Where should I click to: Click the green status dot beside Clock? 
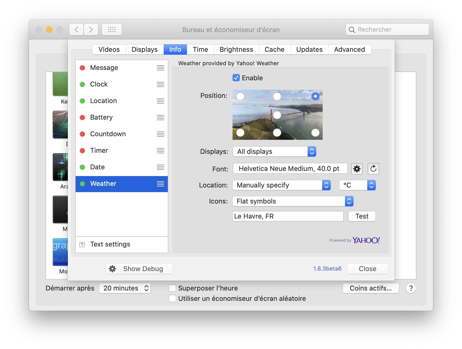pyautogui.click(x=82, y=84)
